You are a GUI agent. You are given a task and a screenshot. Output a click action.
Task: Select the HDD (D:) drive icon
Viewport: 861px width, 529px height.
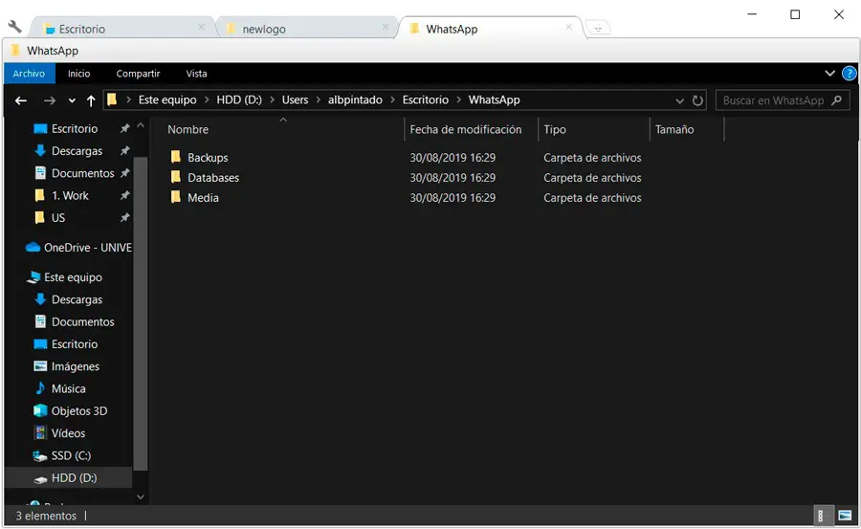click(40, 479)
